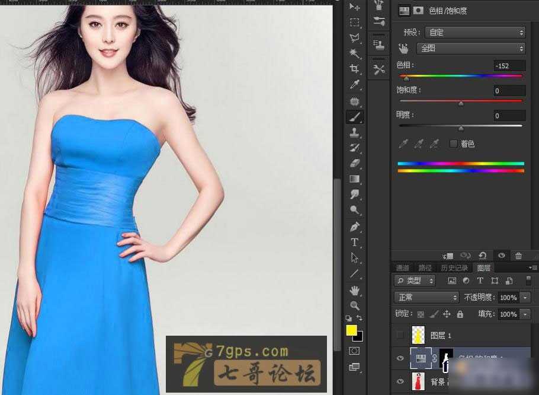The image size is (539, 395).
Task: Open the layers panel flyout menu
Action: pyautogui.click(x=533, y=267)
